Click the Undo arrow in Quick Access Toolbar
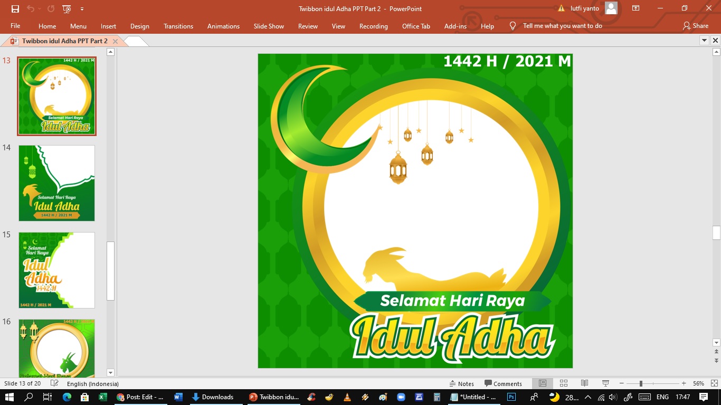 tap(30, 9)
